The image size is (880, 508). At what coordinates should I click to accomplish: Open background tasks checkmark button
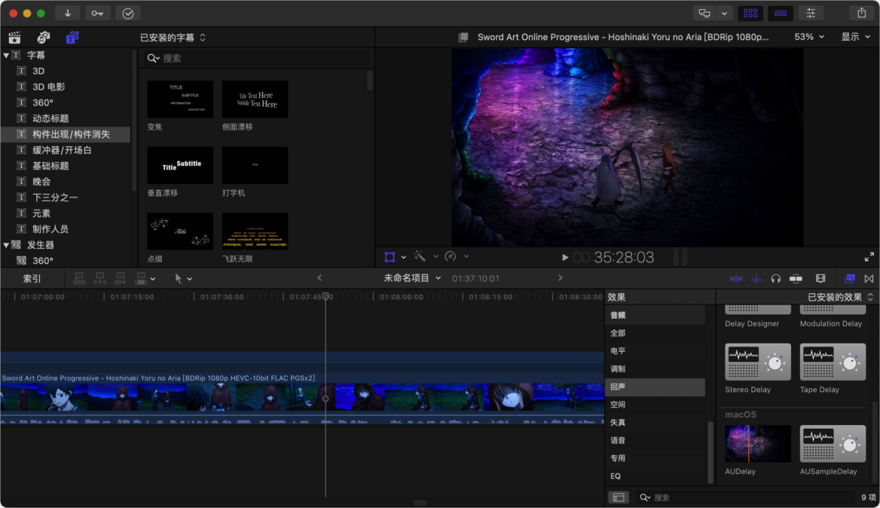(x=127, y=13)
